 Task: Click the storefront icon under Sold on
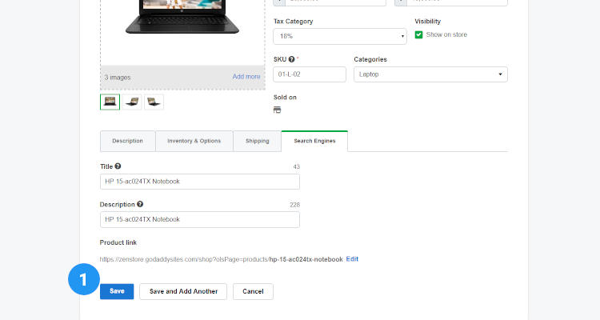[278, 110]
